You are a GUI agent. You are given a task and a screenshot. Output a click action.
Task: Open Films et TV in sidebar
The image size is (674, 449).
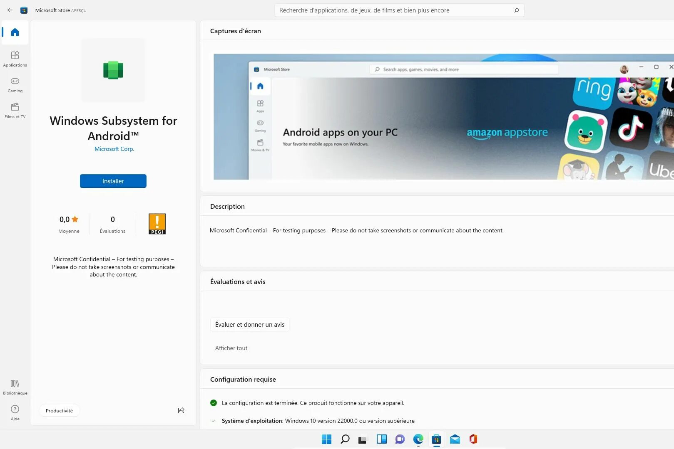(15, 111)
